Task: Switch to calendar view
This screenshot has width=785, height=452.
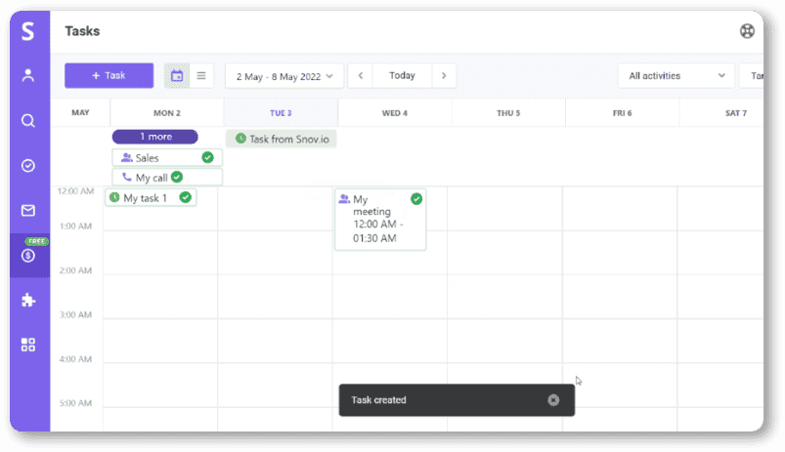Action: pyautogui.click(x=177, y=76)
